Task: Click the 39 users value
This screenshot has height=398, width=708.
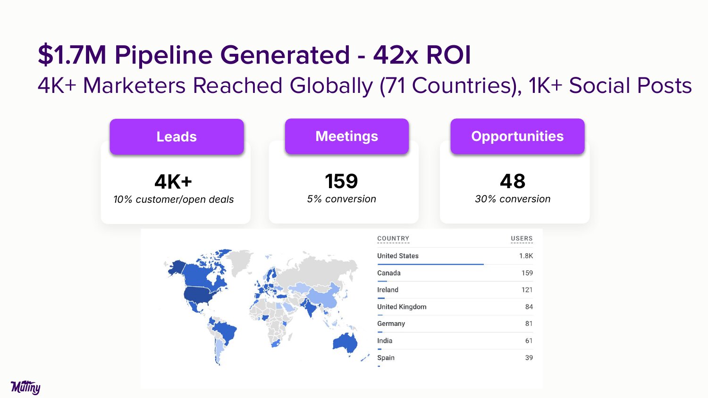Action: coord(529,358)
